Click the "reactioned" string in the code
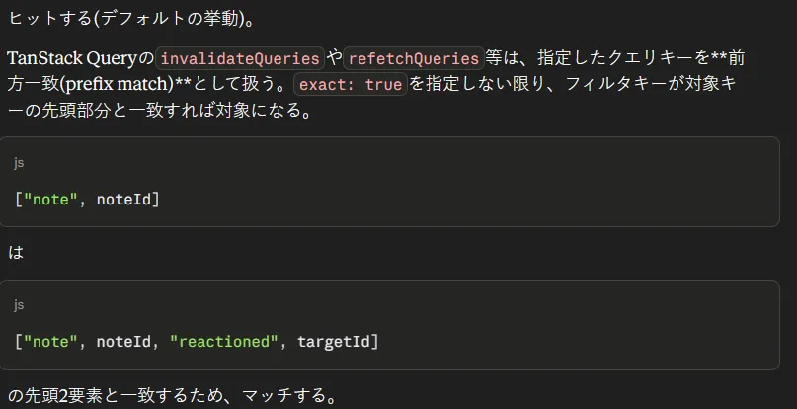797x409 pixels. click(x=224, y=342)
